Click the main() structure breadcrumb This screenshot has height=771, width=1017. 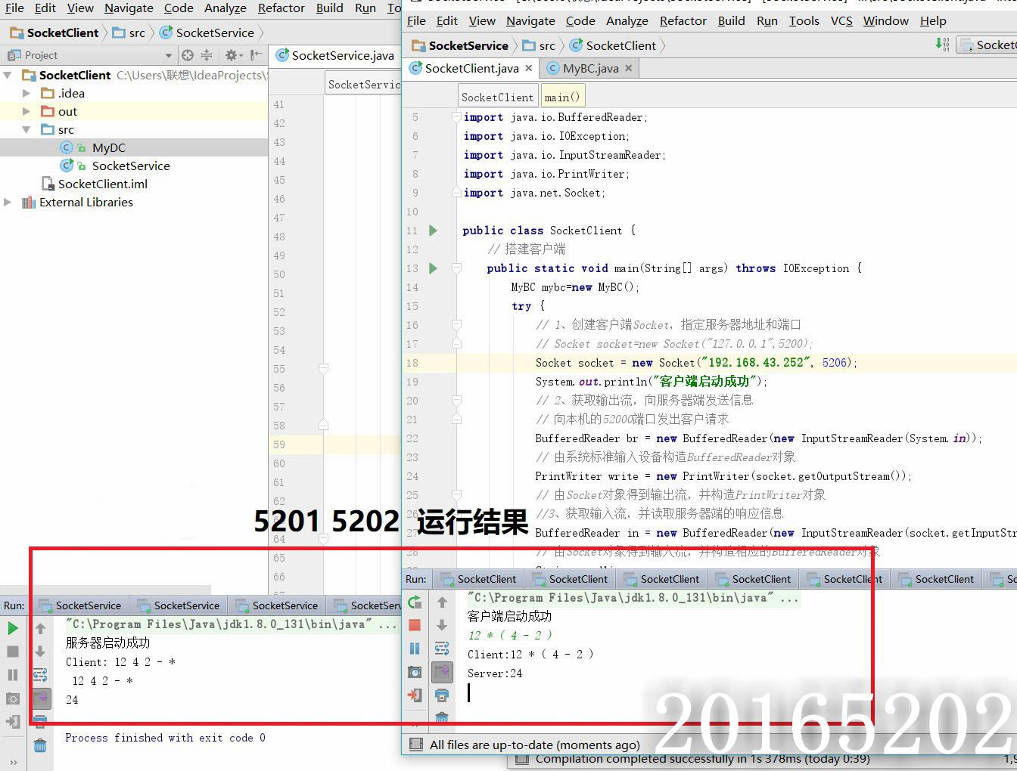tap(562, 97)
